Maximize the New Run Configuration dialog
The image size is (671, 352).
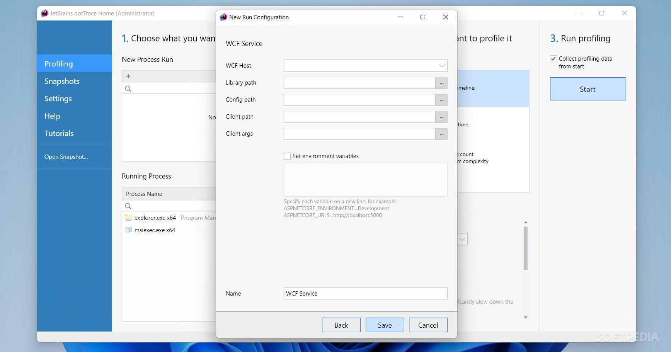coord(423,17)
